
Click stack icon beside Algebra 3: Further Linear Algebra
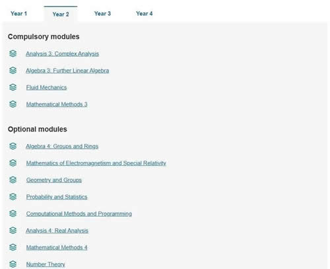pyautogui.click(x=13, y=71)
